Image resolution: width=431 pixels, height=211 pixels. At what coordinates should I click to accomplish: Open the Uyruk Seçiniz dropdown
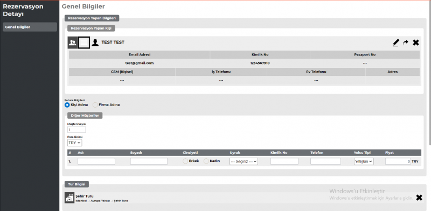[x=244, y=161]
